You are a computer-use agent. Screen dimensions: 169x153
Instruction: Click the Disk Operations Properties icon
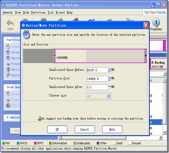[x=8, y=100]
